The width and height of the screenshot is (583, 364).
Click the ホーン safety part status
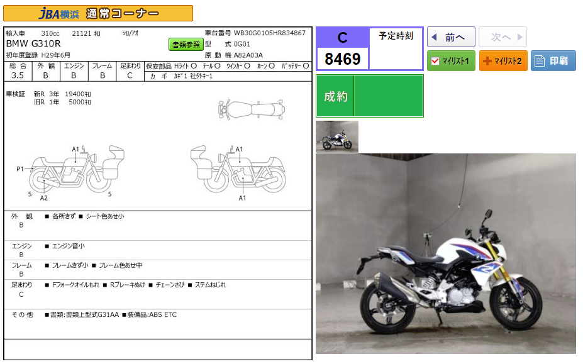tap(266, 66)
